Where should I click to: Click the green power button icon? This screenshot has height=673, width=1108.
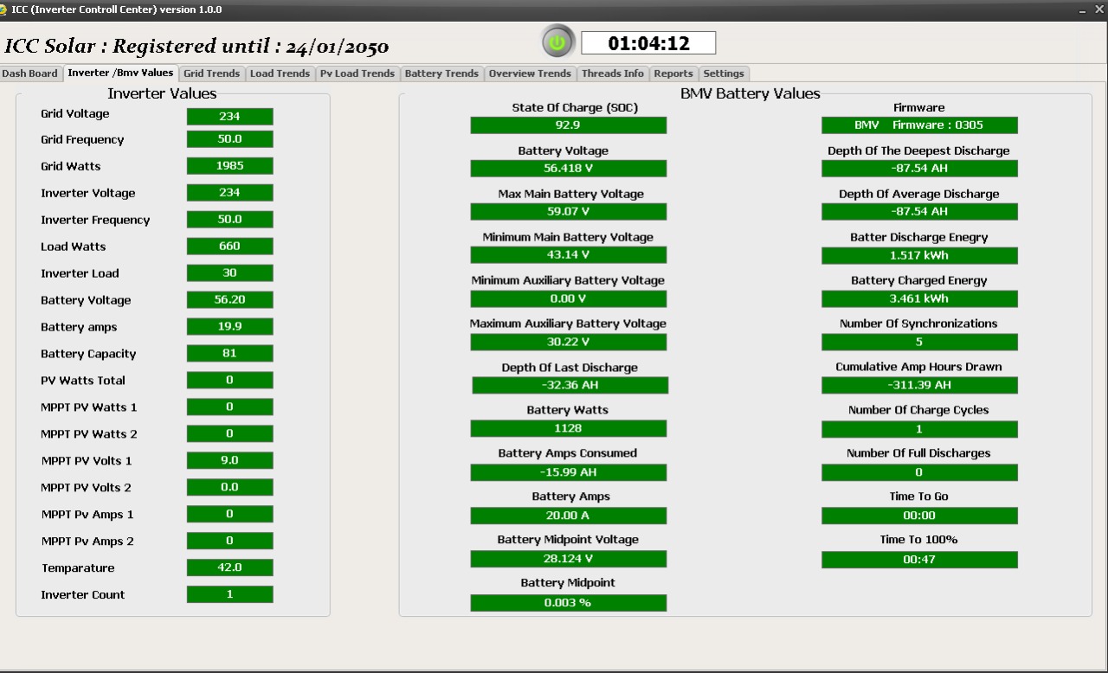(557, 42)
